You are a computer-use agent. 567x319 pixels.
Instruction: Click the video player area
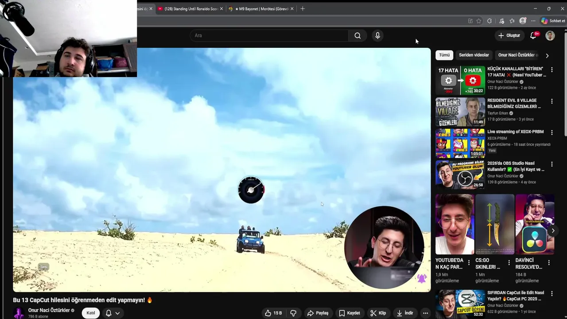click(221, 170)
